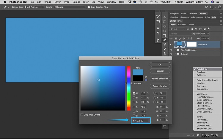Expand the Fine Art Cityscape group

point(175,50)
